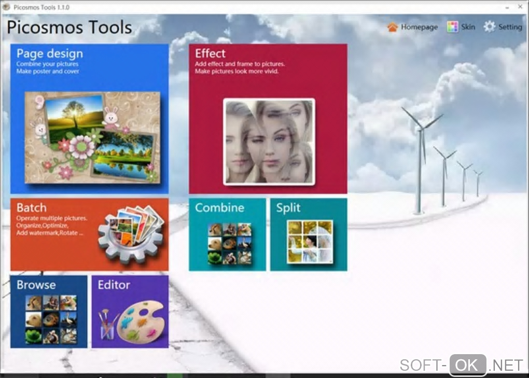Screen dimensions: 529x378
Task: Click the Effect blended faces image
Action: point(269,142)
